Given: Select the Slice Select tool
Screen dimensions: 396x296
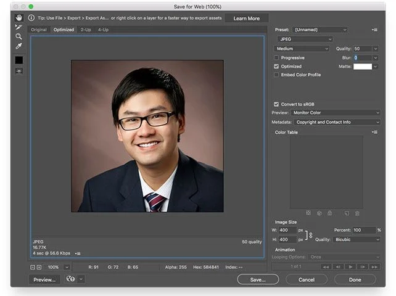Looking at the screenshot, I should point(19,27).
